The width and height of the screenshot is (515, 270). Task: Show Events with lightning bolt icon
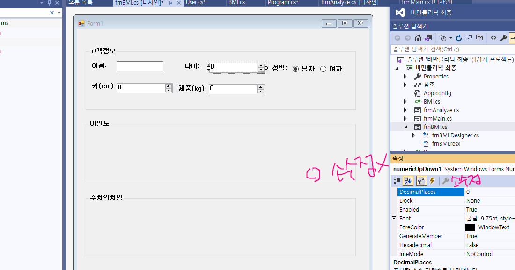(432, 181)
